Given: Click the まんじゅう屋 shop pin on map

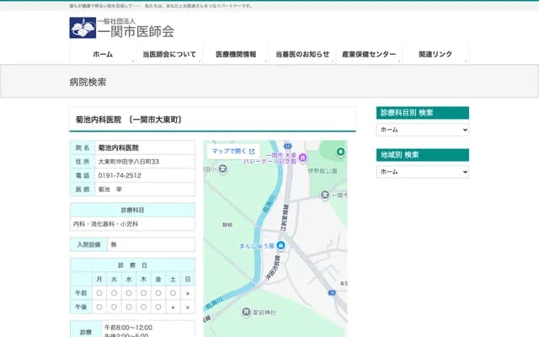Looking at the screenshot, I should point(281,245).
